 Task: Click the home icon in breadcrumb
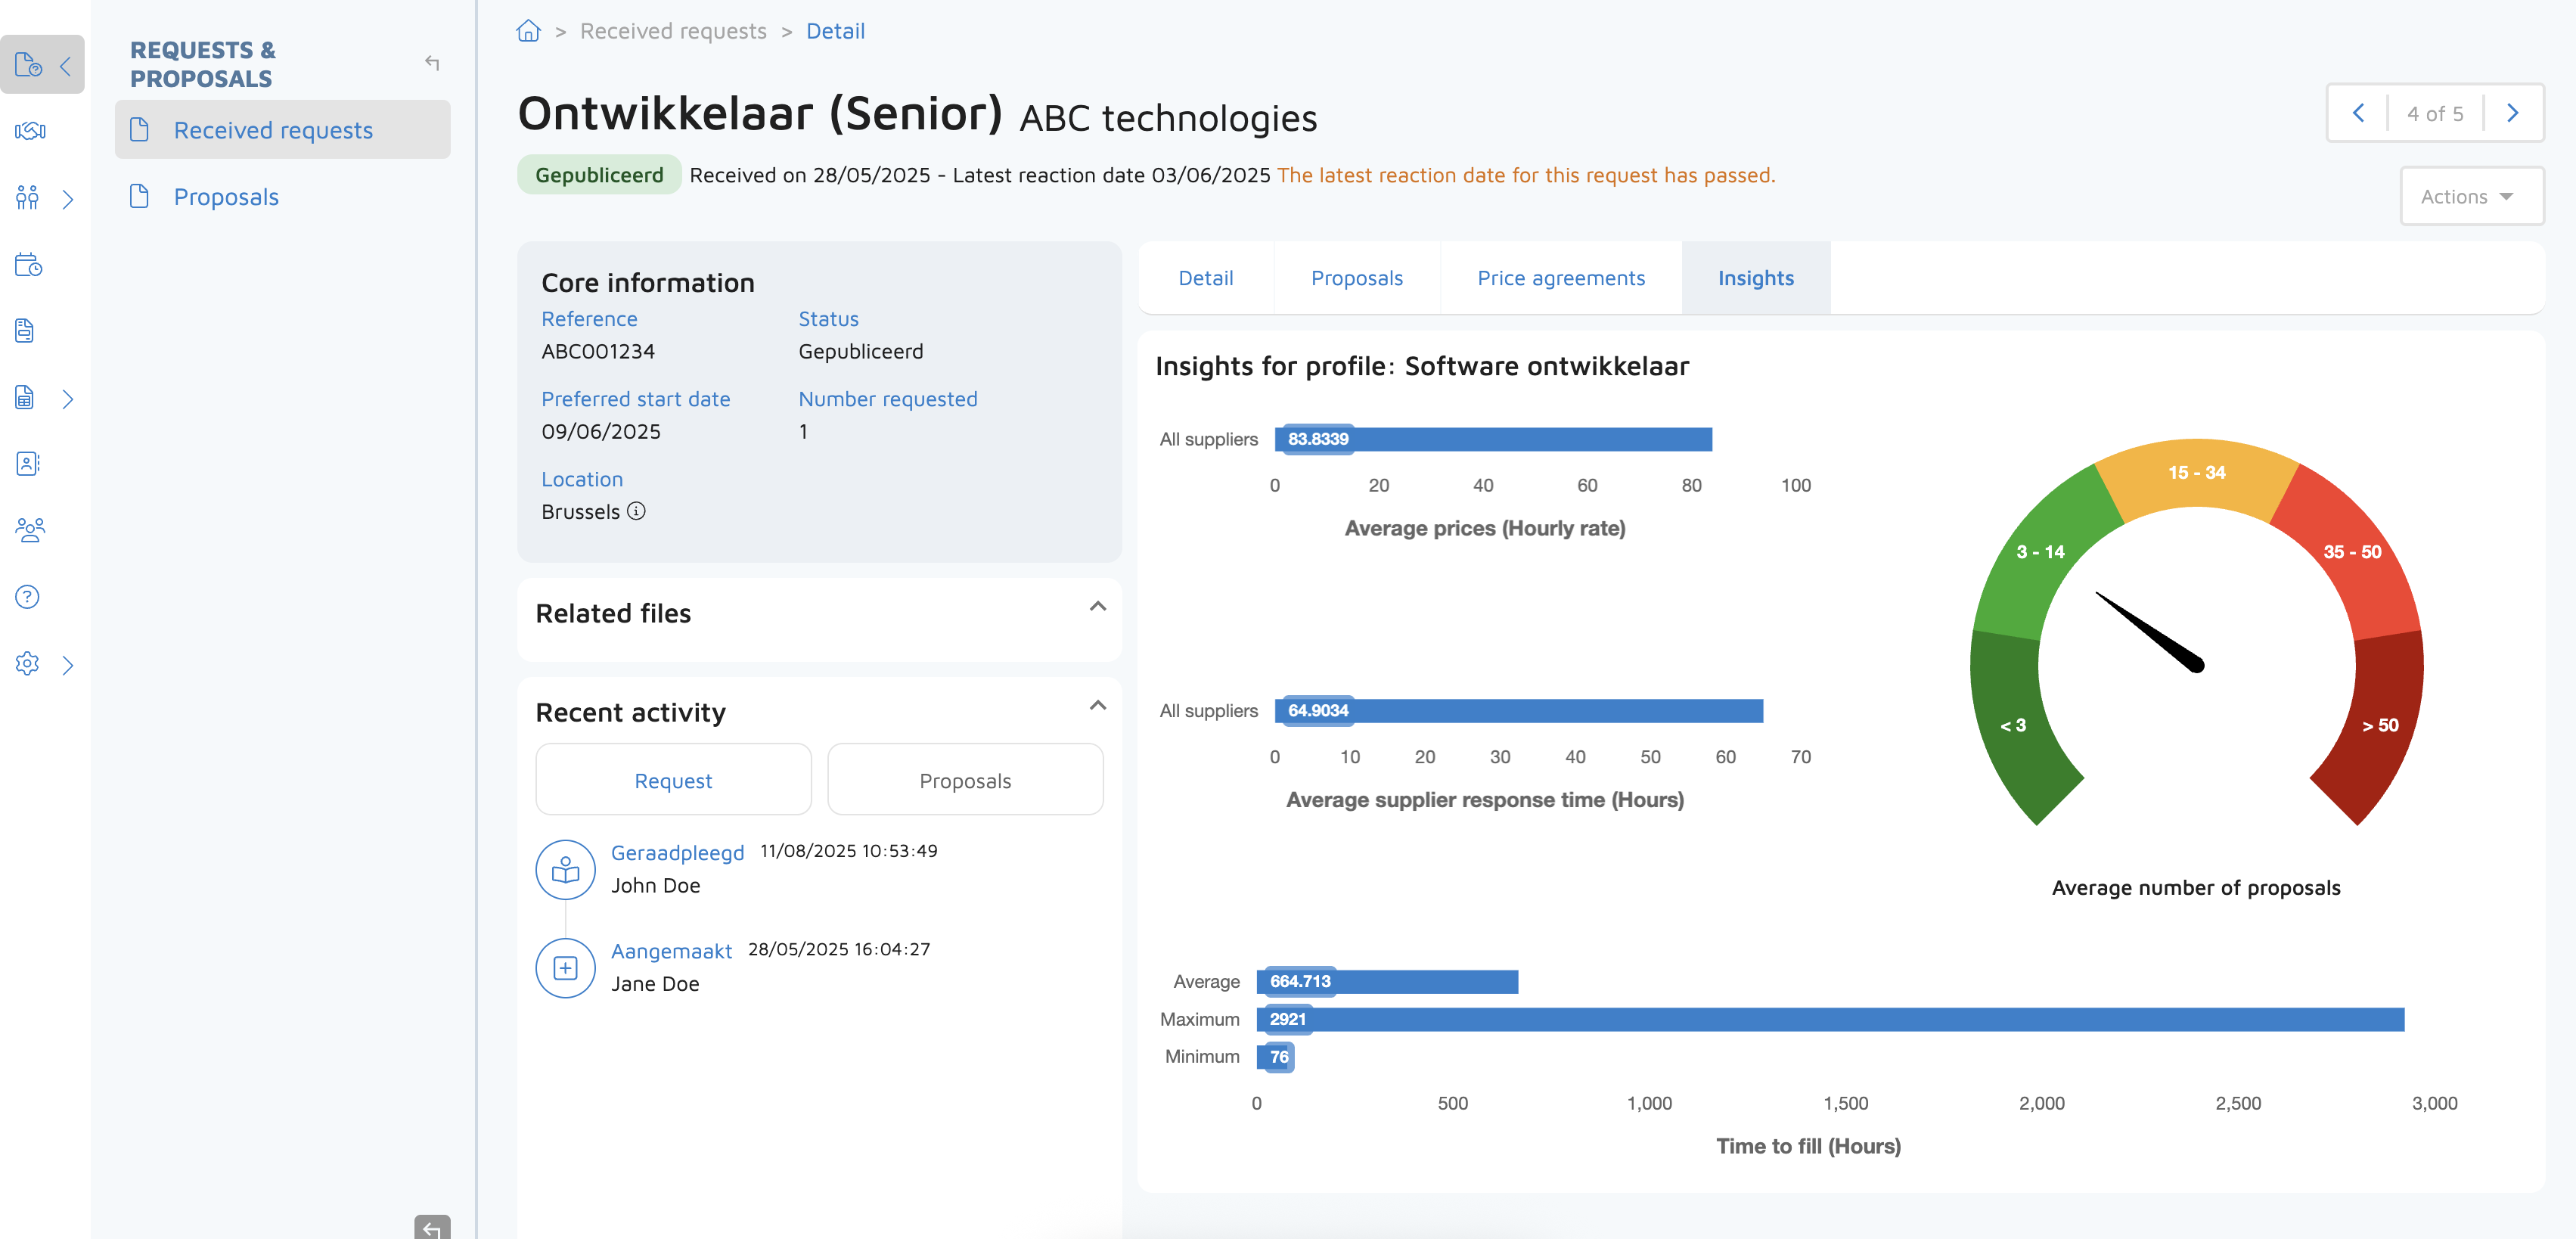tap(528, 31)
